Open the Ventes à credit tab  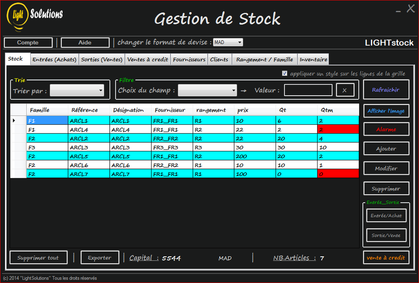coord(147,59)
